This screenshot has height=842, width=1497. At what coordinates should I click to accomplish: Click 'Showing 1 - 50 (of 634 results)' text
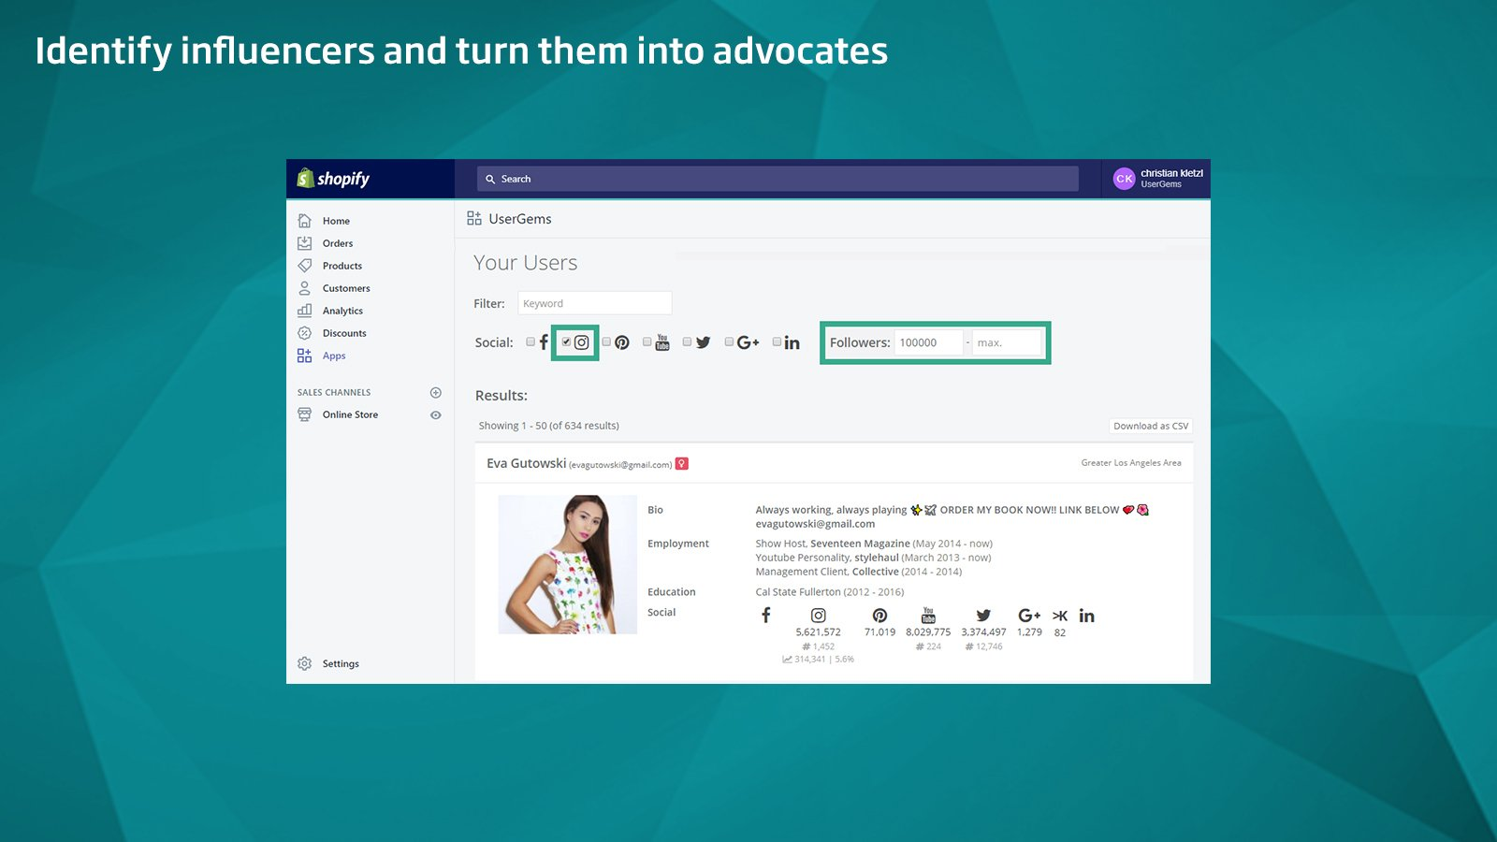[x=548, y=426]
